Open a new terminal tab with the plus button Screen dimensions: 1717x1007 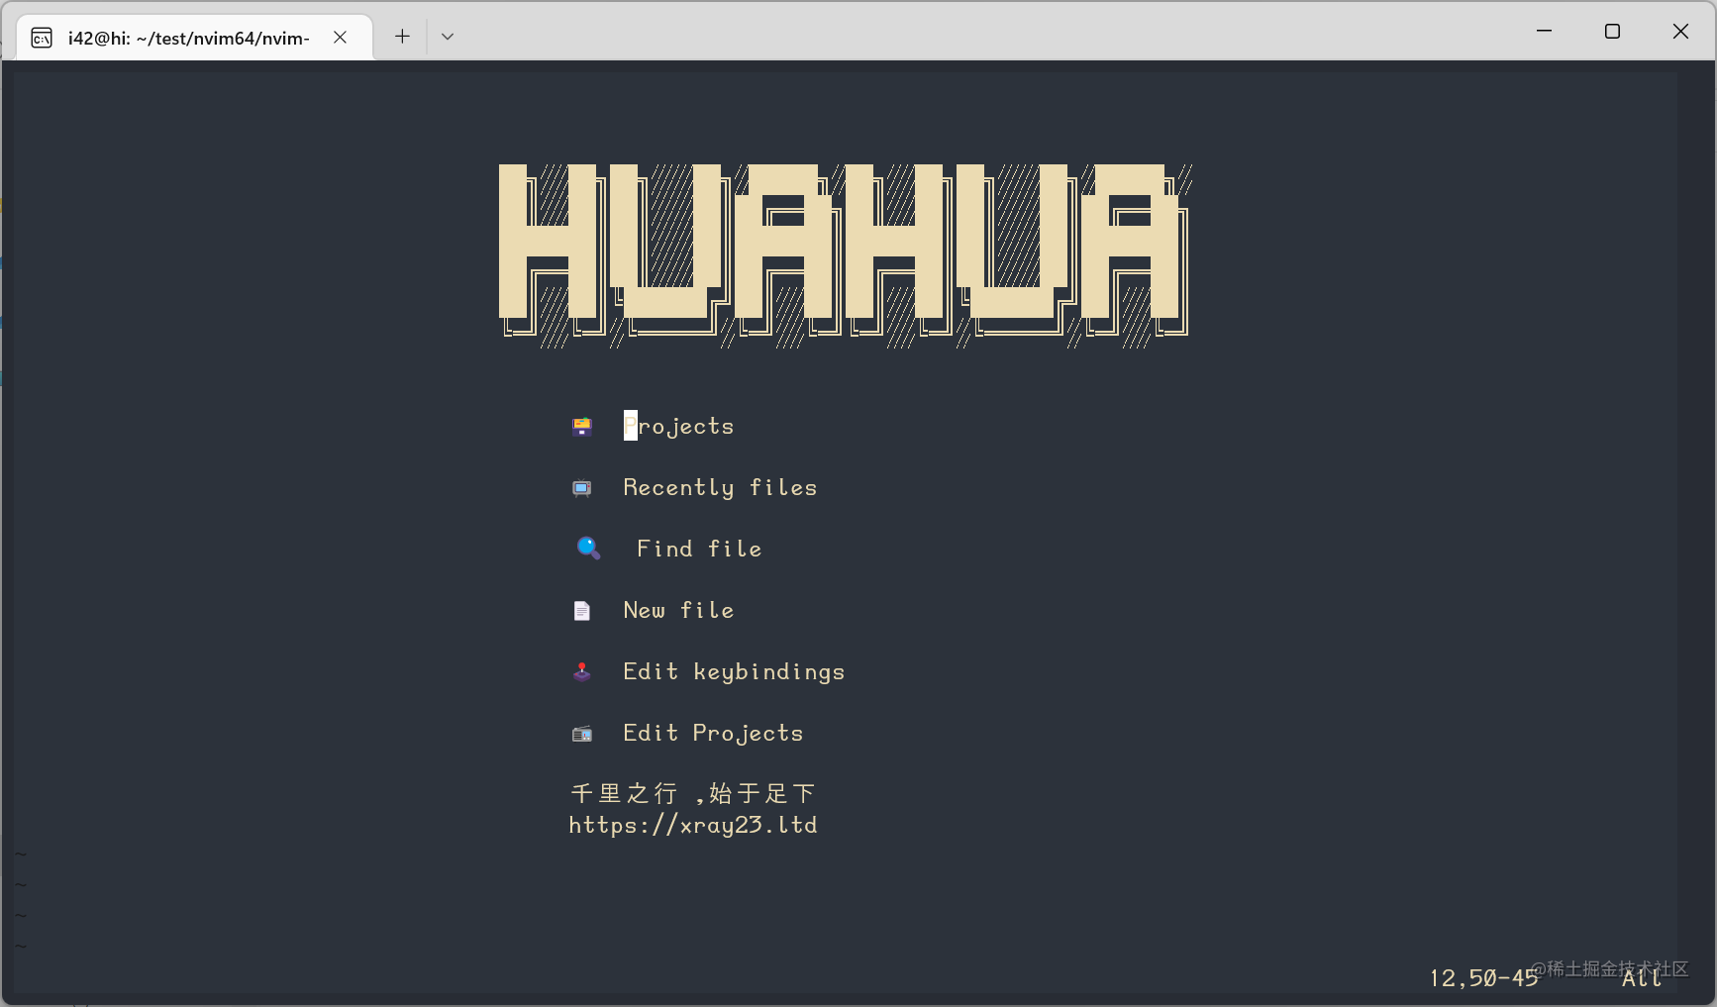(x=402, y=36)
